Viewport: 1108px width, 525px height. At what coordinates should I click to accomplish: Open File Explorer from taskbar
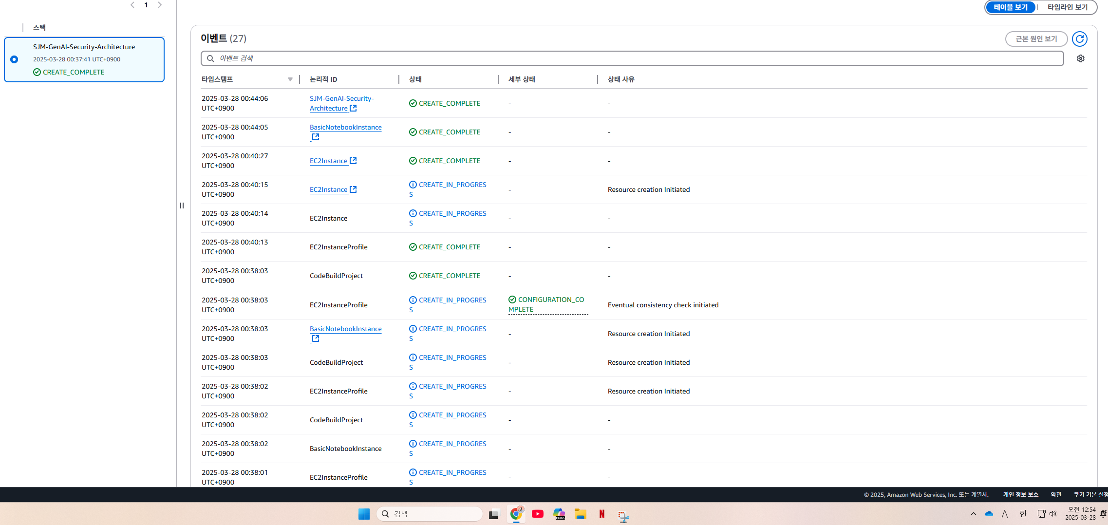tap(580, 514)
